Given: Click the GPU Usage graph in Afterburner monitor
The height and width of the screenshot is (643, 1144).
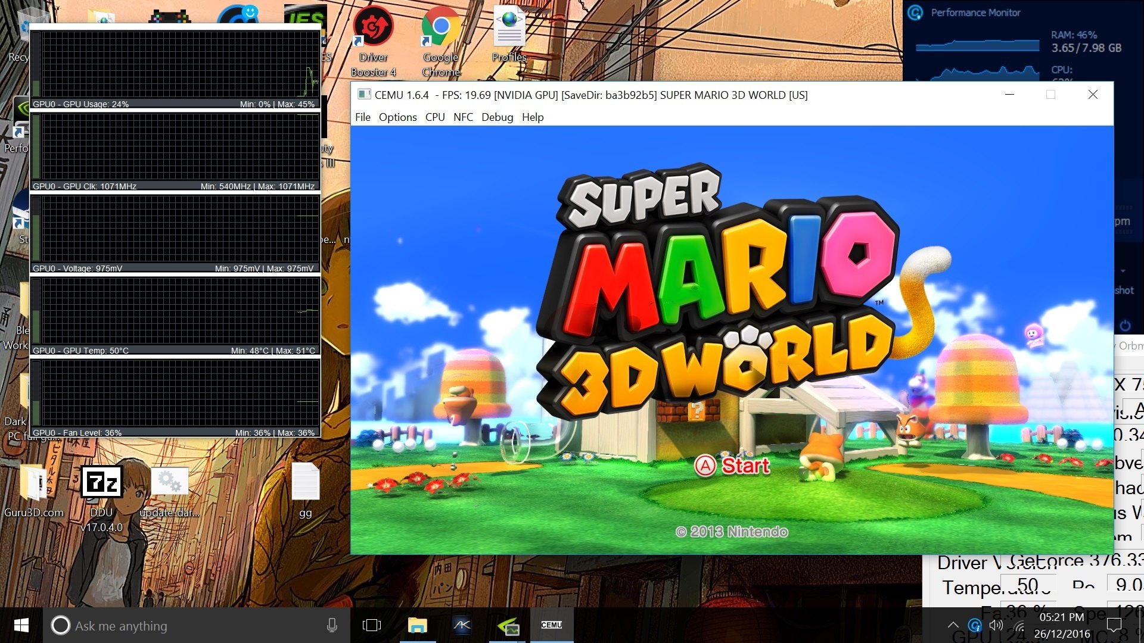Looking at the screenshot, I should coord(176,64).
